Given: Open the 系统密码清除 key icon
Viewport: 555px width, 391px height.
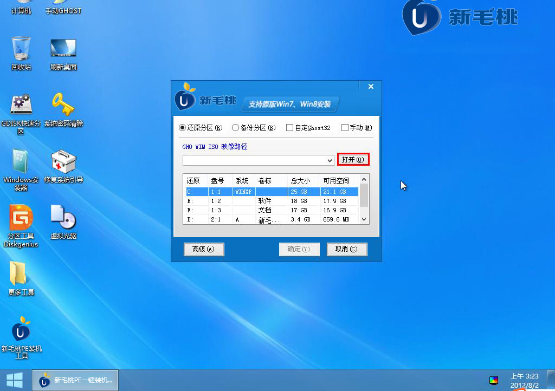Looking at the screenshot, I should 63,109.
